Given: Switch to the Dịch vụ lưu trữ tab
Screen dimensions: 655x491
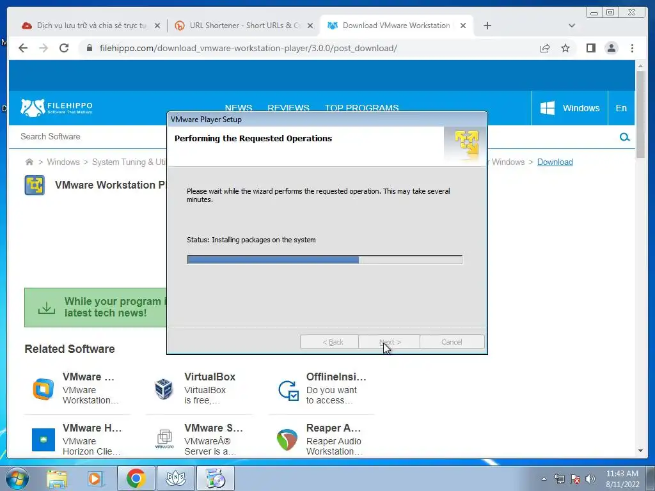Looking at the screenshot, I should point(91,26).
